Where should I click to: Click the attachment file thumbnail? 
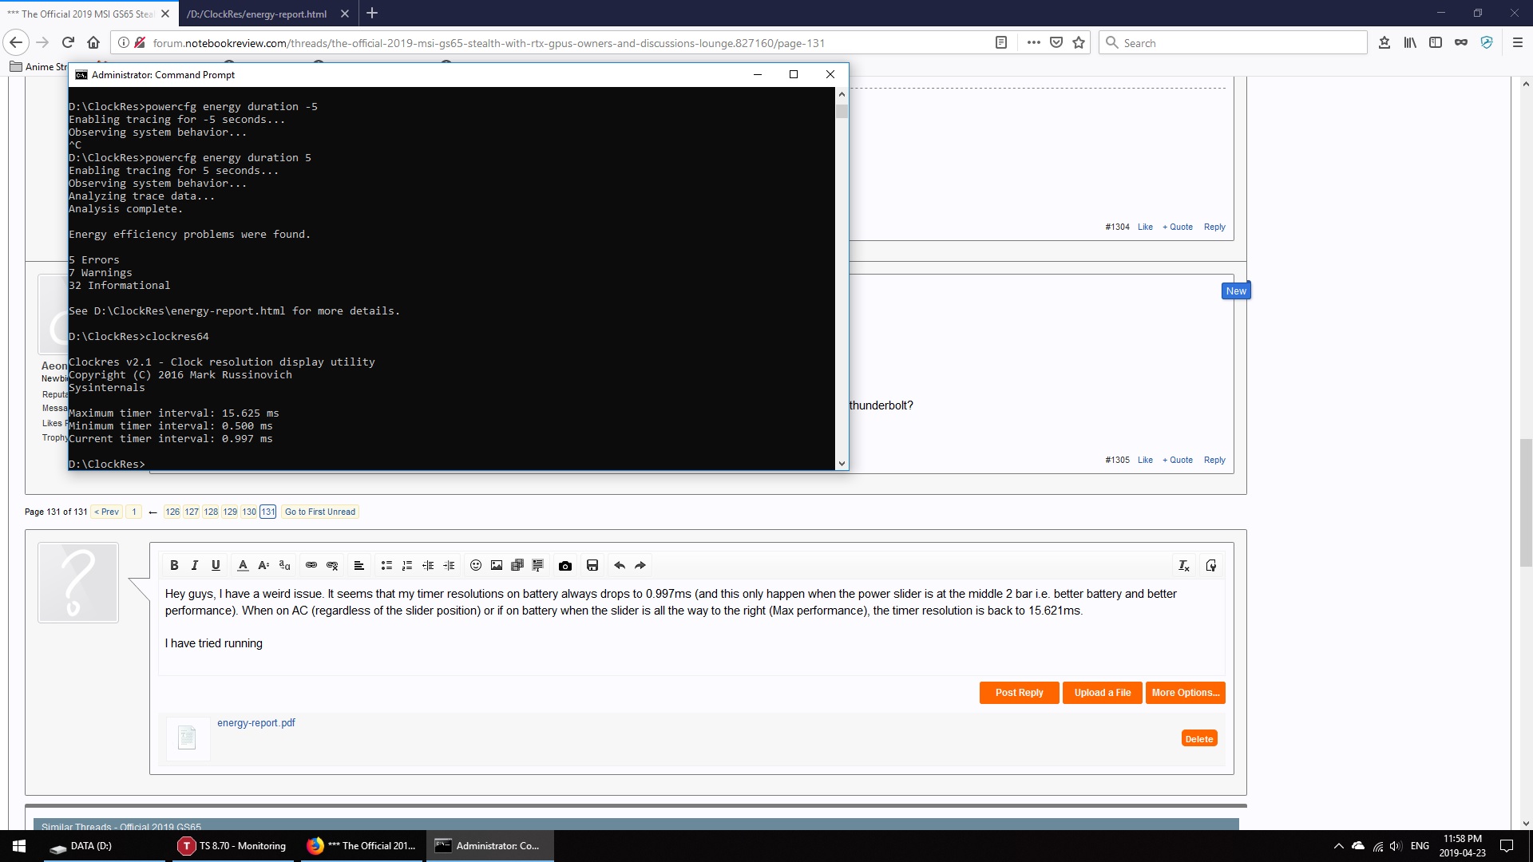click(x=188, y=737)
